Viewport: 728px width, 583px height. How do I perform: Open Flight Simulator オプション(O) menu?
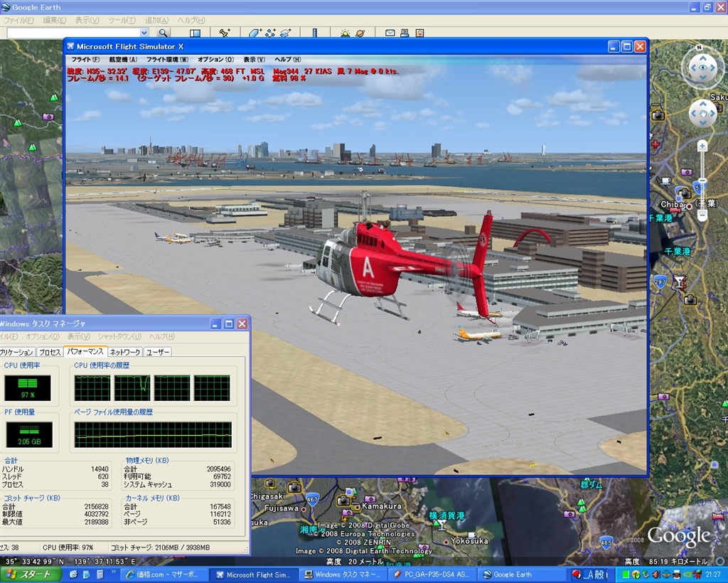click(215, 60)
